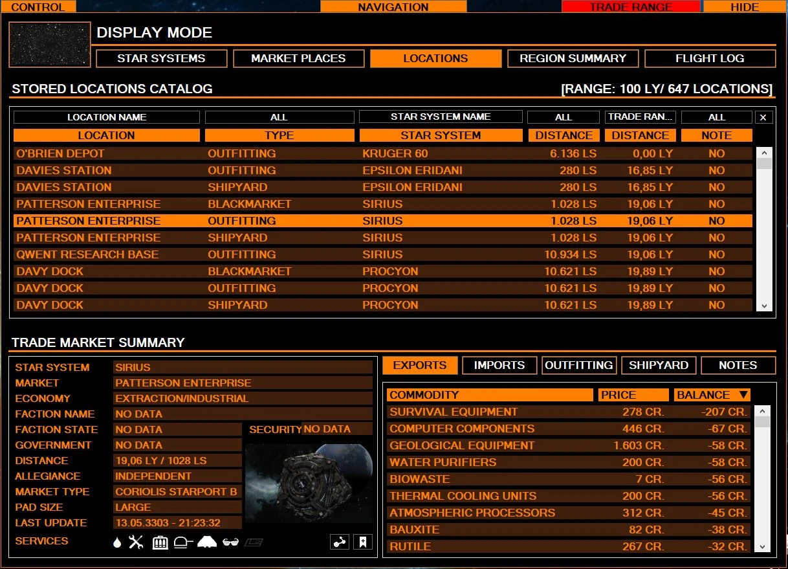Sort commodities by the PRICE header
Viewport: 788px width, 569px height.
pos(633,395)
